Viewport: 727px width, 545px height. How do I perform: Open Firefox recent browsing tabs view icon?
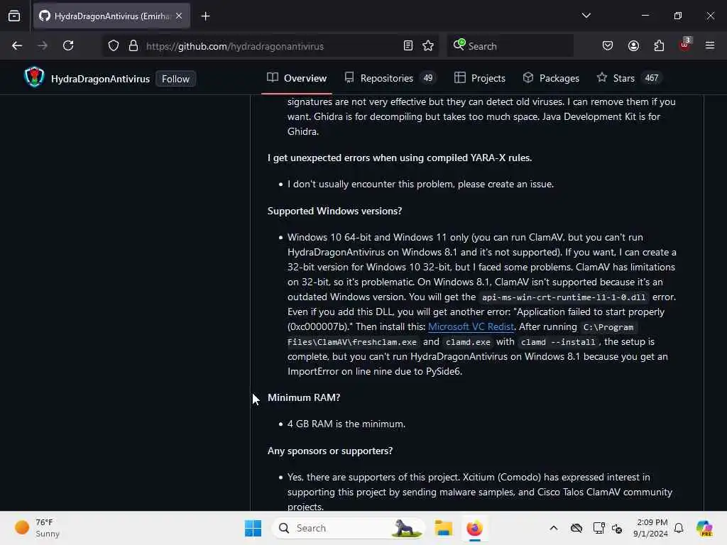click(14, 16)
